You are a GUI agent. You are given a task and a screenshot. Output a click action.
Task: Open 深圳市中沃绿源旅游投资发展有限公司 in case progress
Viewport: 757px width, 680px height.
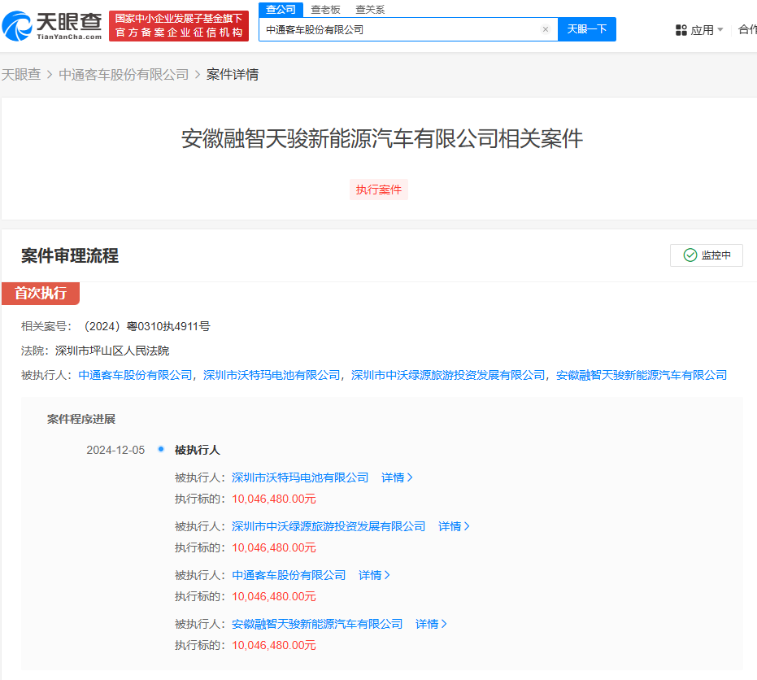tap(328, 526)
